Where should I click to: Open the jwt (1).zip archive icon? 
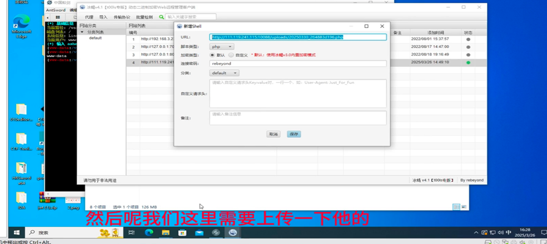(47, 200)
